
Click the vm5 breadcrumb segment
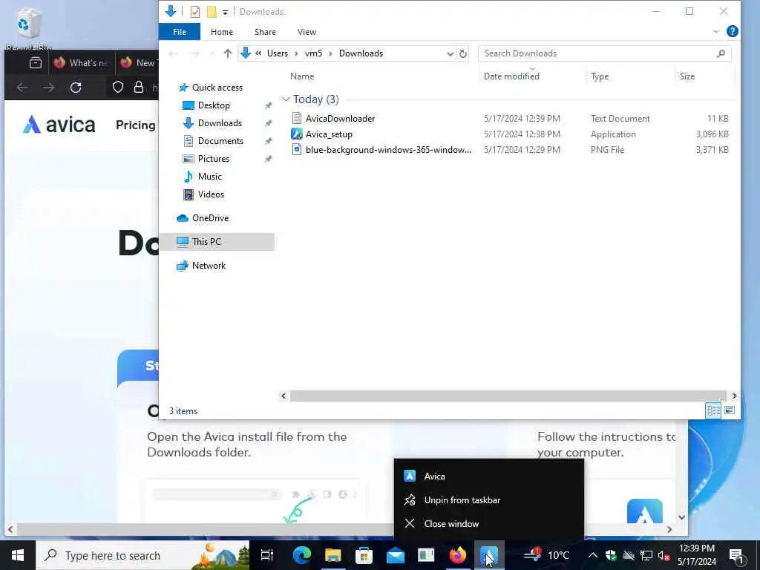click(313, 53)
